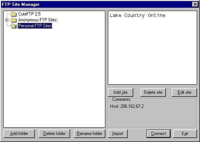200x142 pixels.
Task: Click the open Personal FTP Sites folder icon
Action: pyautogui.click(x=14, y=26)
